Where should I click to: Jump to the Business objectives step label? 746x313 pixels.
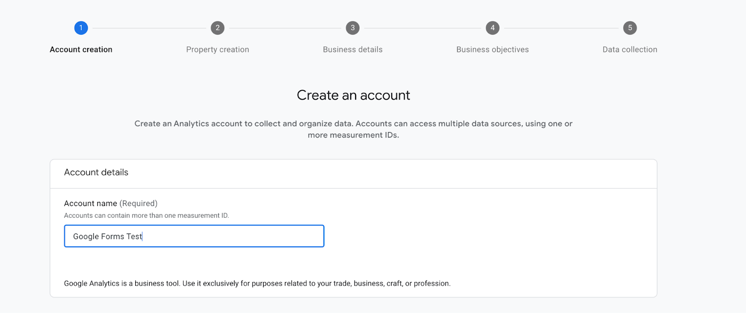pyautogui.click(x=492, y=49)
